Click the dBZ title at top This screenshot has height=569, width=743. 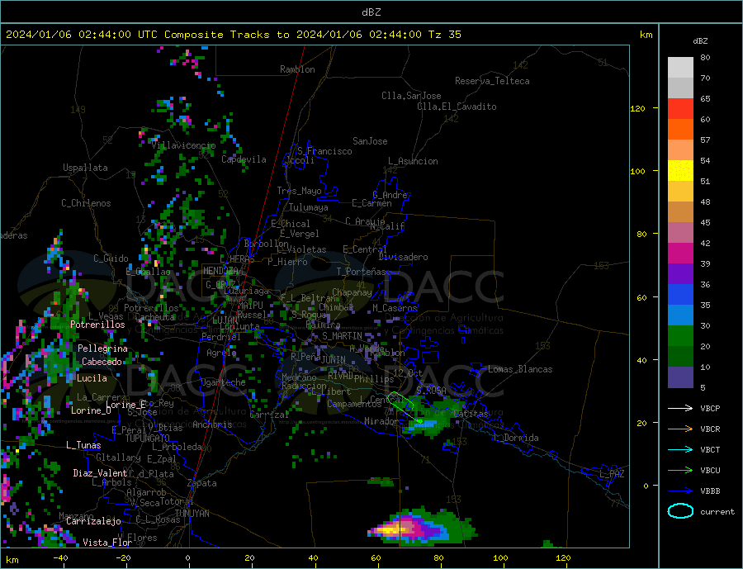click(x=371, y=12)
